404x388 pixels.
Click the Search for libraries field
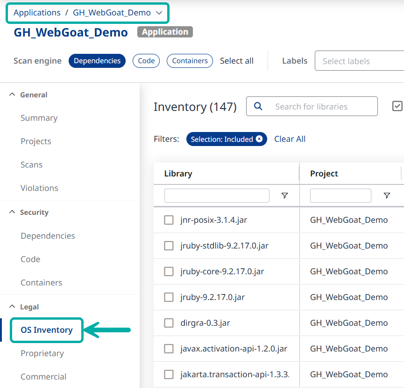point(322,107)
